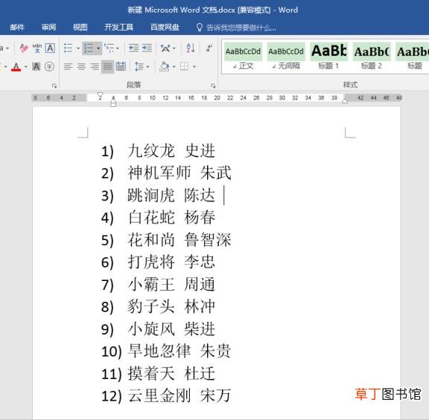Click list item 九纹龙 史进

pyautogui.click(x=171, y=151)
